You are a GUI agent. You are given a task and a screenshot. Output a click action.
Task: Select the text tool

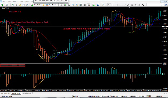pos(136,5)
